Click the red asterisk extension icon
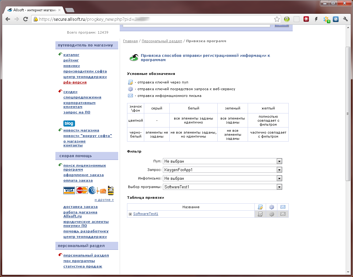The width and height of the screenshot is (353, 277). click(x=306, y=19)
